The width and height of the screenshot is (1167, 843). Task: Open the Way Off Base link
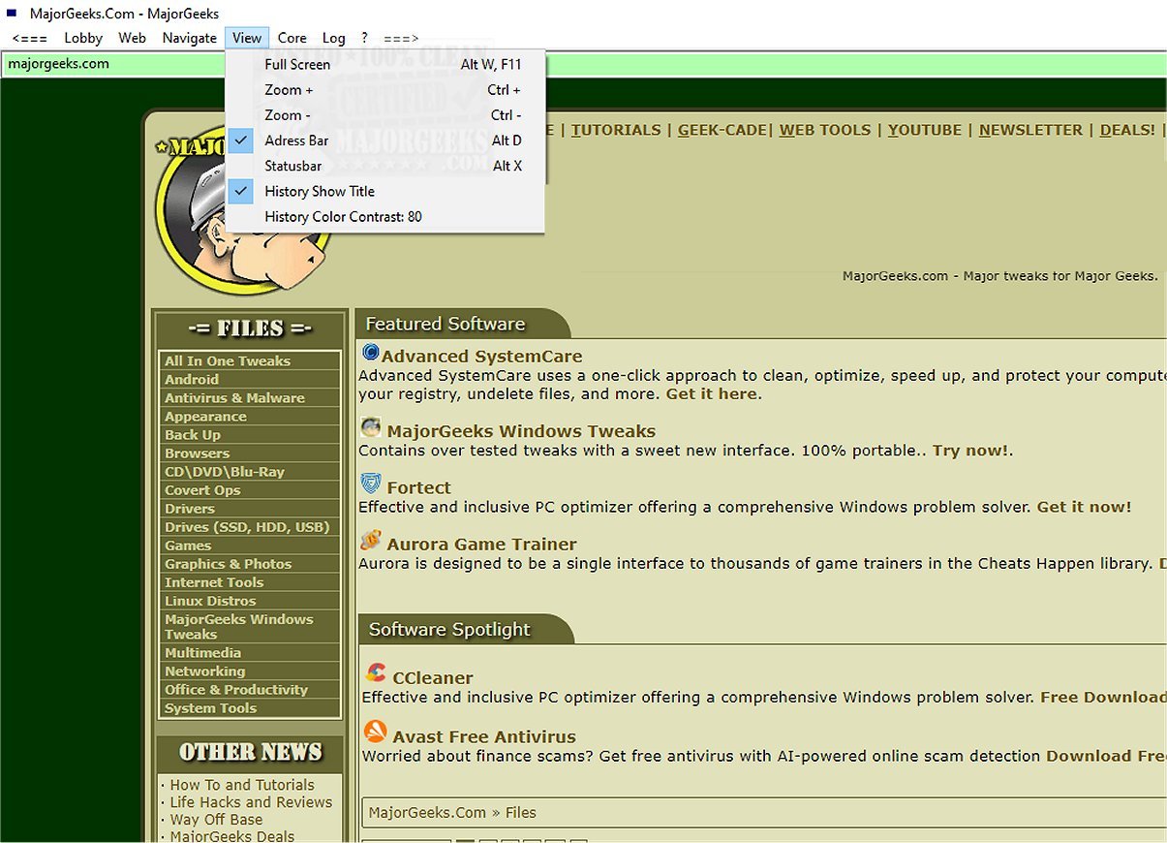click(x=216, y=820)
